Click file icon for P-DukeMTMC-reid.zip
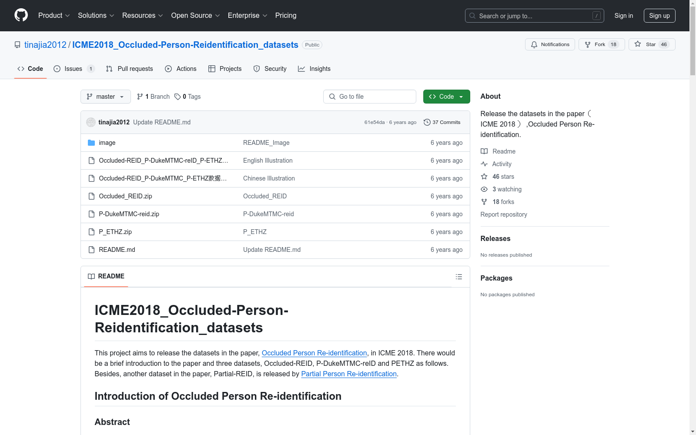 (x=91, y=214)
